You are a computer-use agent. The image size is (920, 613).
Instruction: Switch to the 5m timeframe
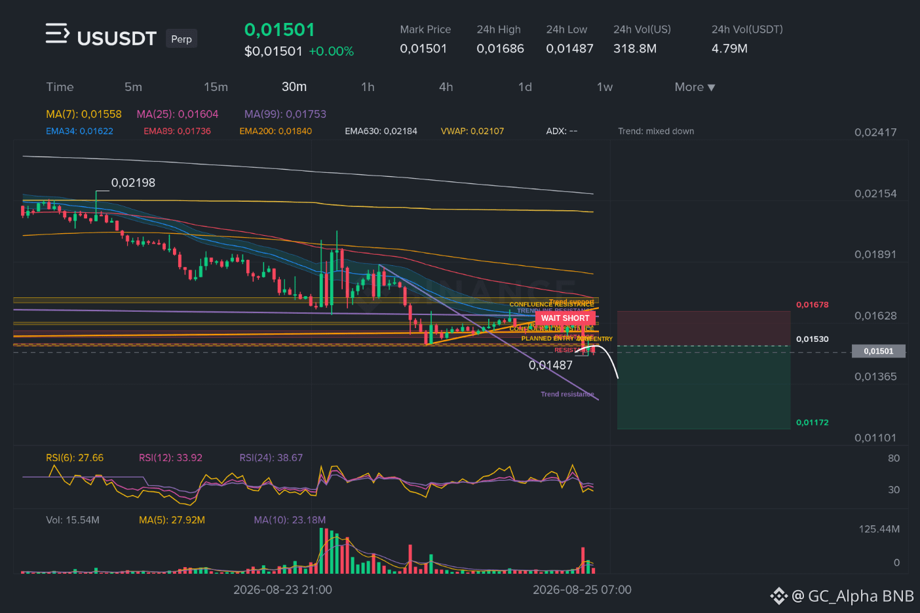click(133, 87)
